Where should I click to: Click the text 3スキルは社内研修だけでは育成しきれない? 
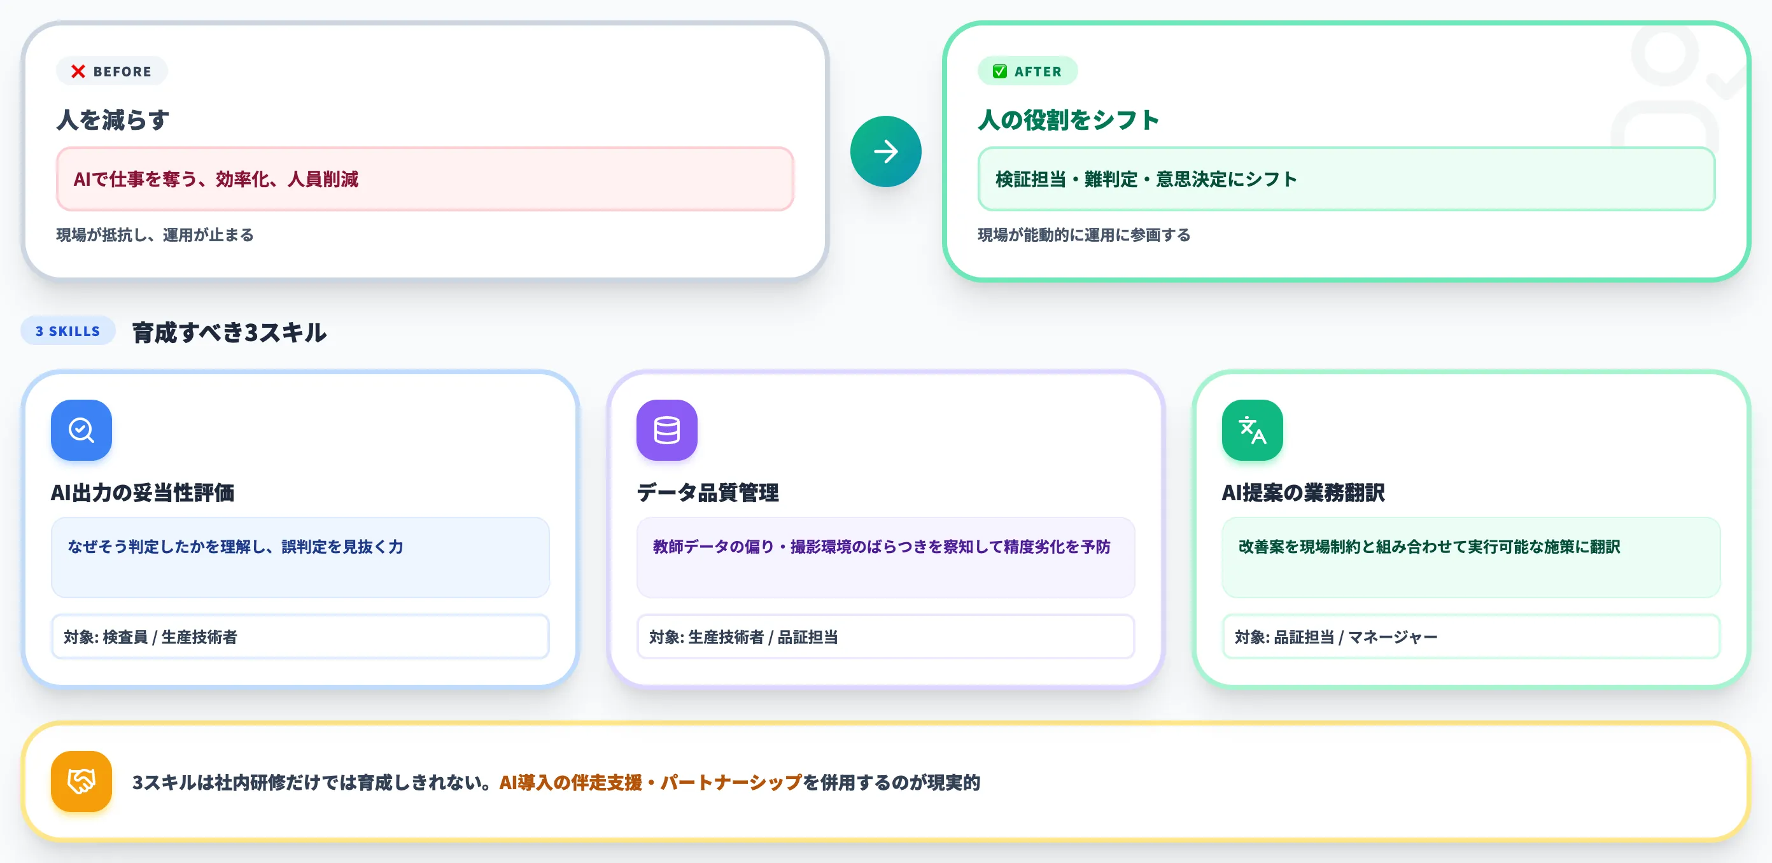point(311,783)
